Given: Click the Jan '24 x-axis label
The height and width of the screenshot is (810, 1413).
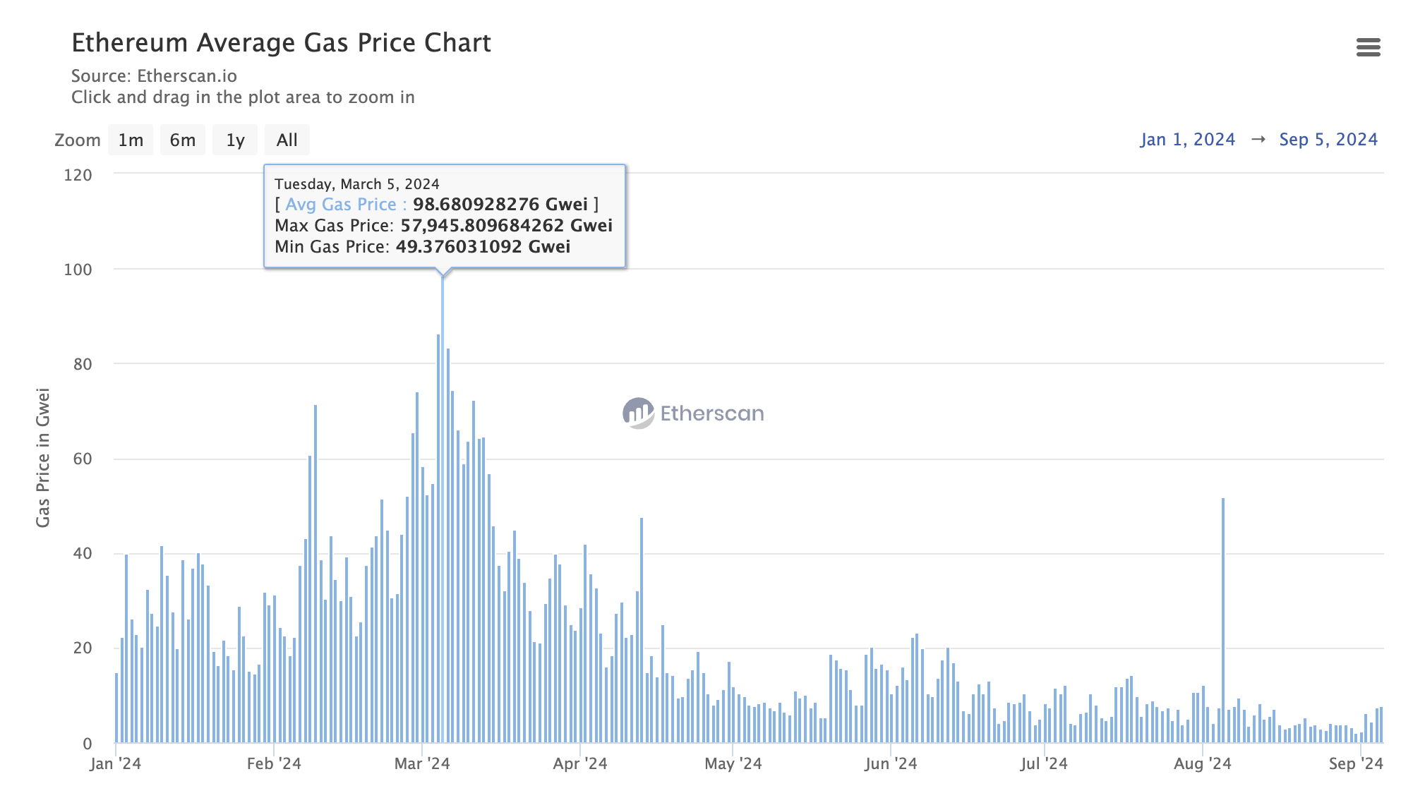Looking at the screenshot, I should [x=116, y=763].
